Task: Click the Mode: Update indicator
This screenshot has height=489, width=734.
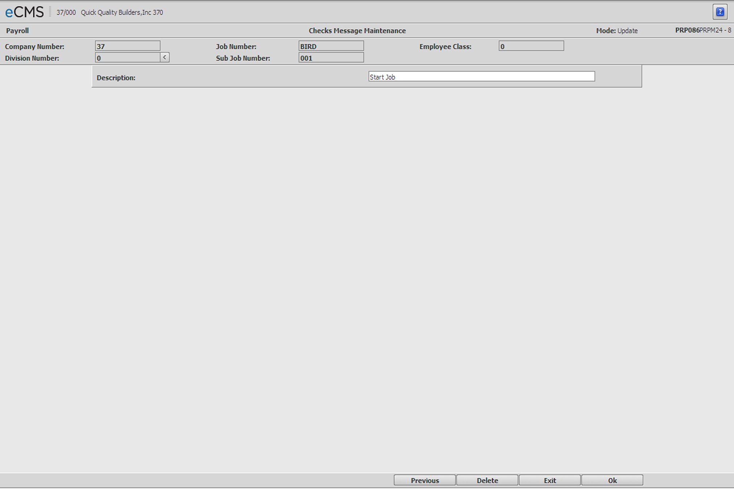Action: 617,31
